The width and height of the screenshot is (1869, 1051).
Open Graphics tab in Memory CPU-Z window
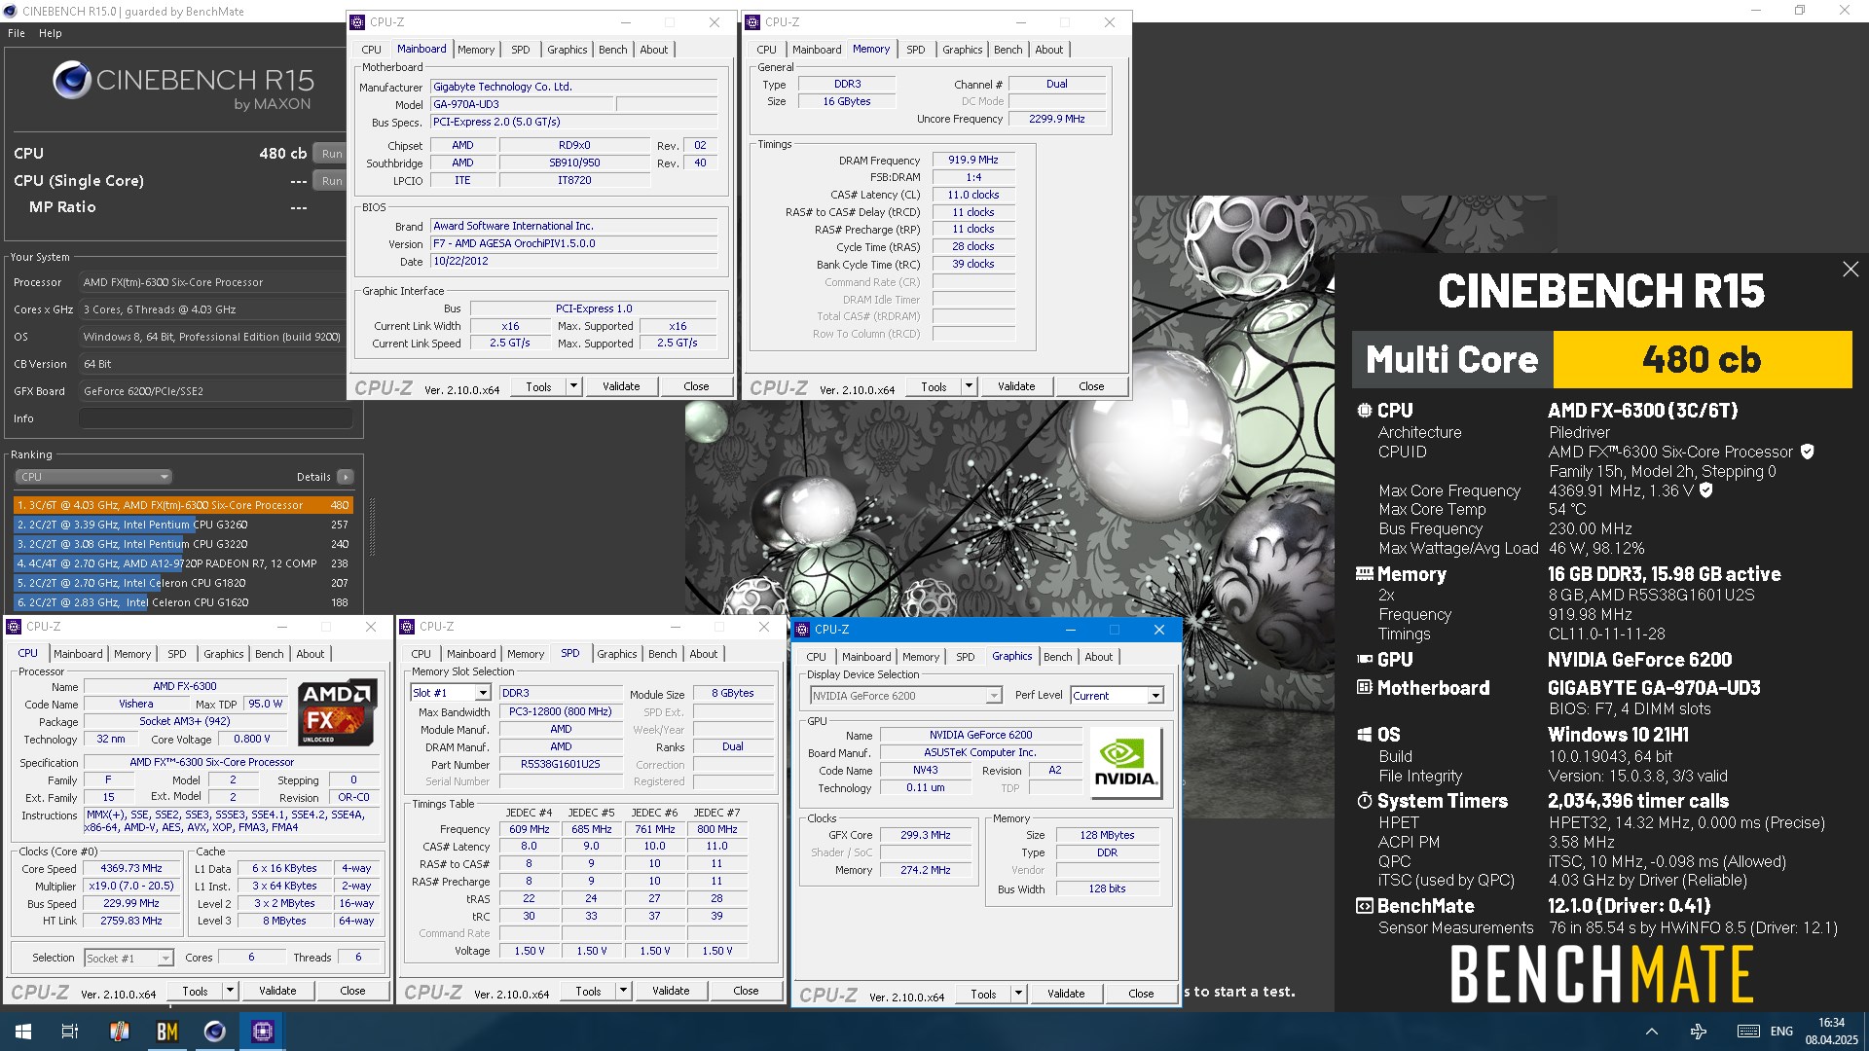pyautogui.click(x=962, y=50)
